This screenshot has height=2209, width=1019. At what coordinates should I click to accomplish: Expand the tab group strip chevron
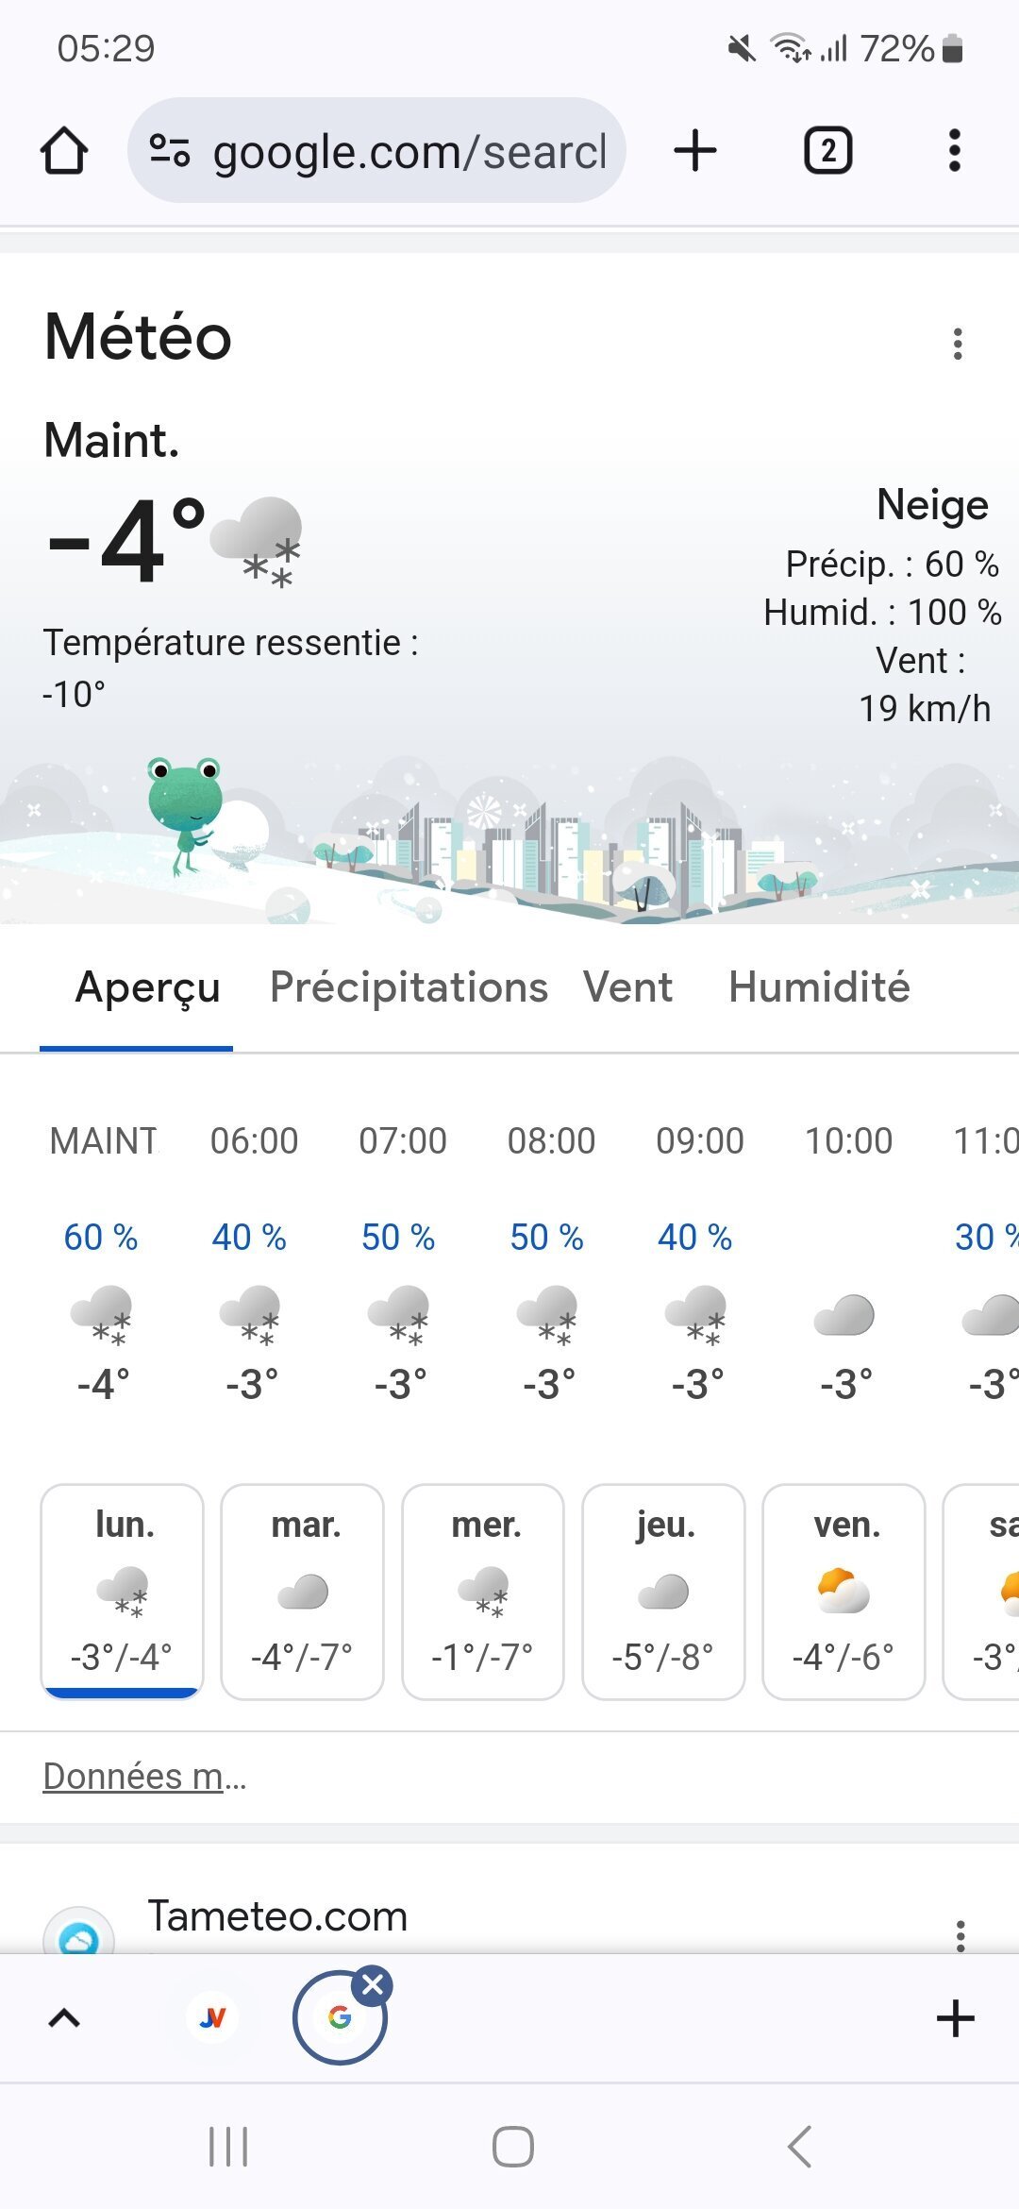64,2018
